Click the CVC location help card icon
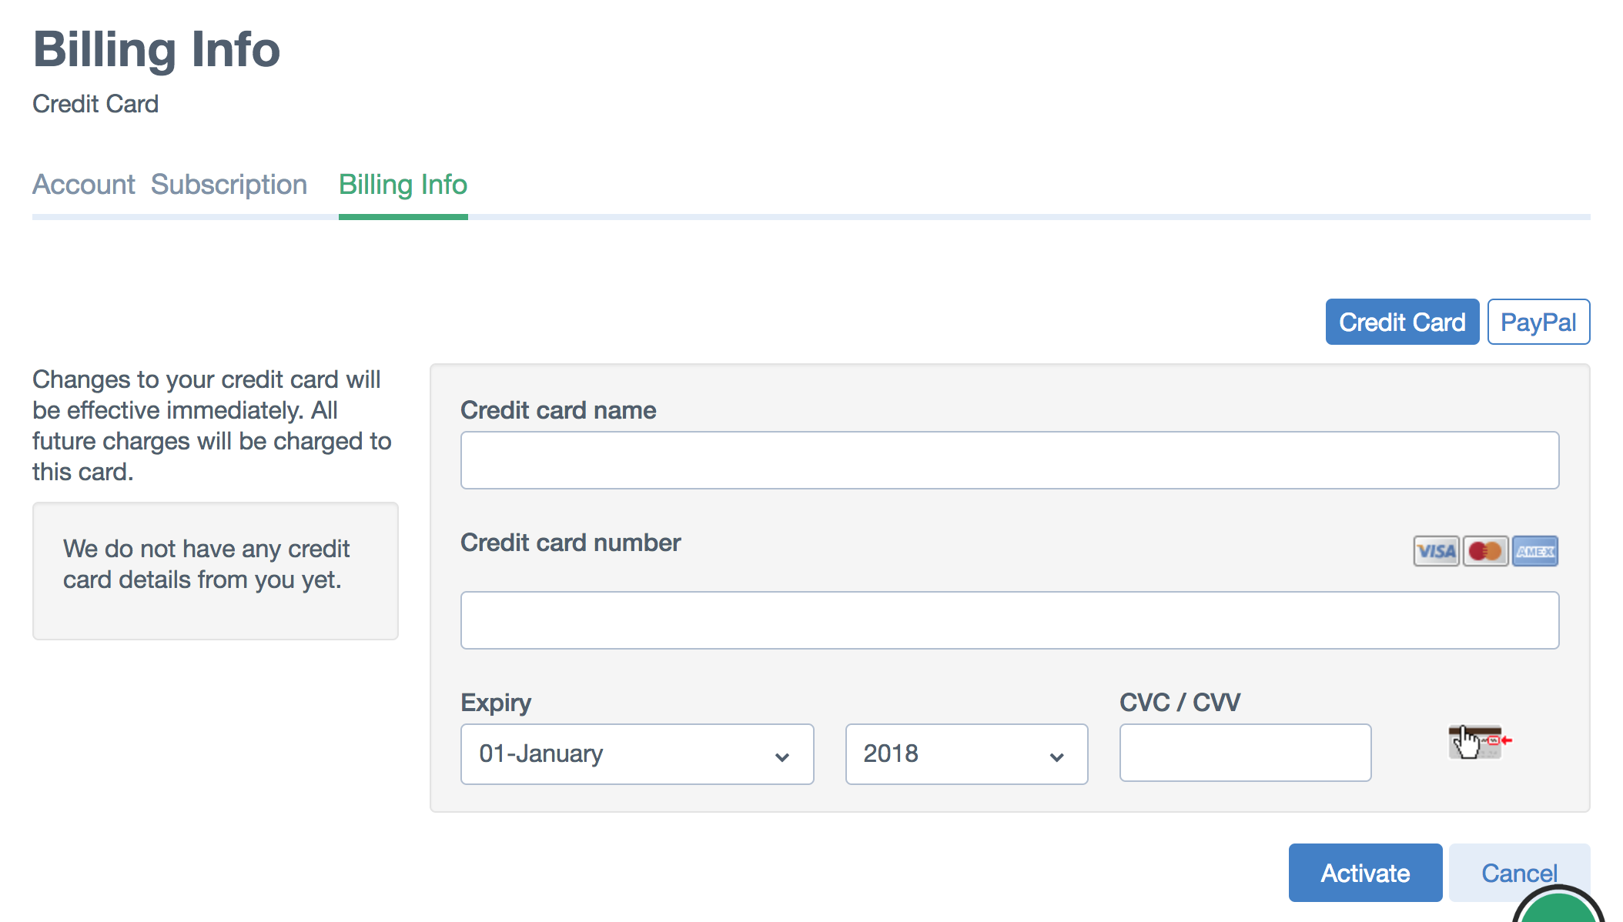This screenshot has height=922, width=1623. point(1480,741)
